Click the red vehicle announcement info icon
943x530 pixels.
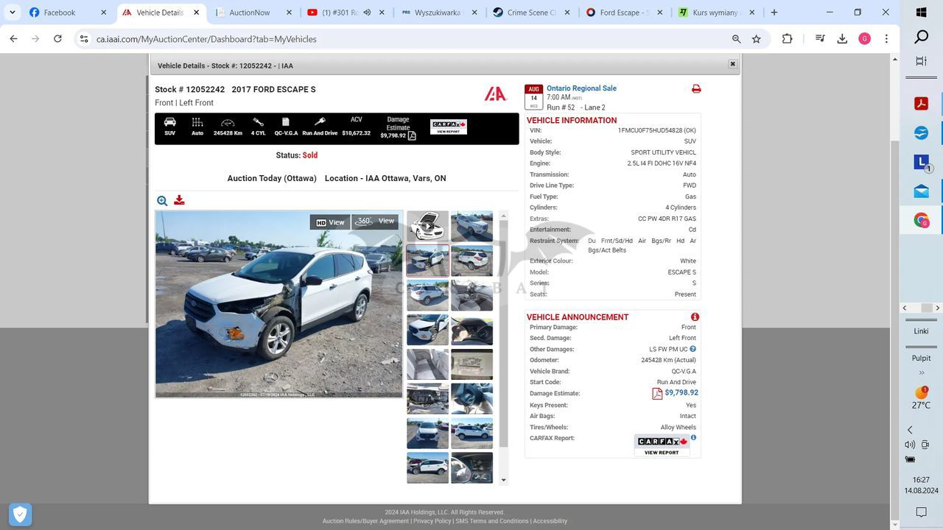pos(695,317)
